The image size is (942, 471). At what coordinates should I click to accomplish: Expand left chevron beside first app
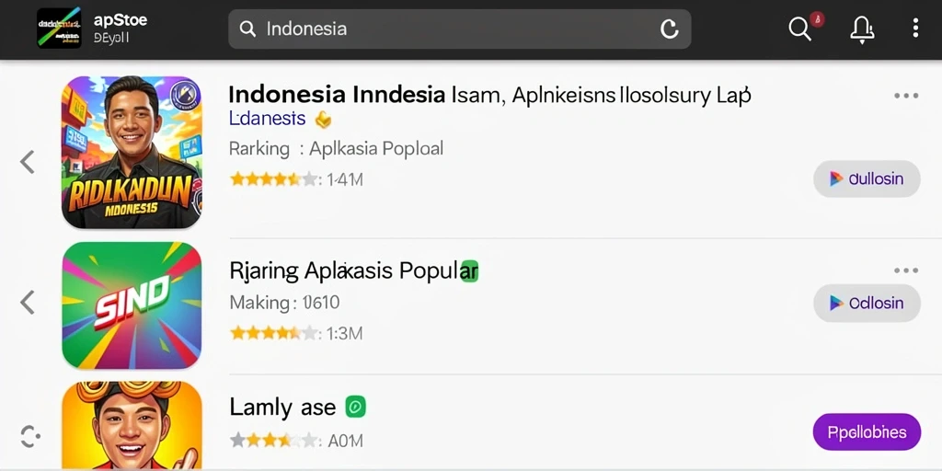(x=27, y=162)
